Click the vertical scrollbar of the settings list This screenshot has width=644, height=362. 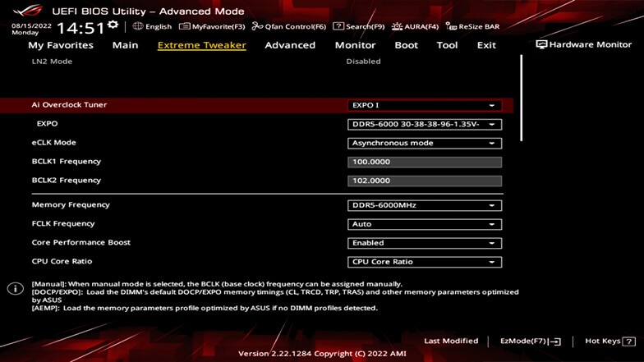click(520, 82)
